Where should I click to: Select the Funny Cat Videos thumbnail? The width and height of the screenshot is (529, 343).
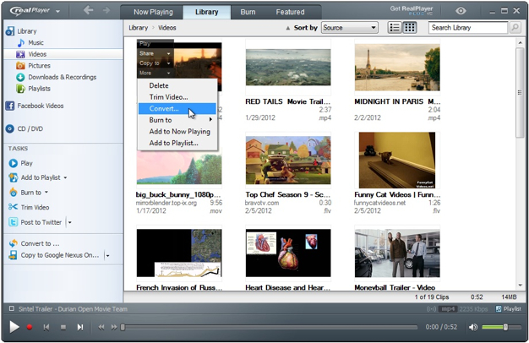(x=397, y=161)
